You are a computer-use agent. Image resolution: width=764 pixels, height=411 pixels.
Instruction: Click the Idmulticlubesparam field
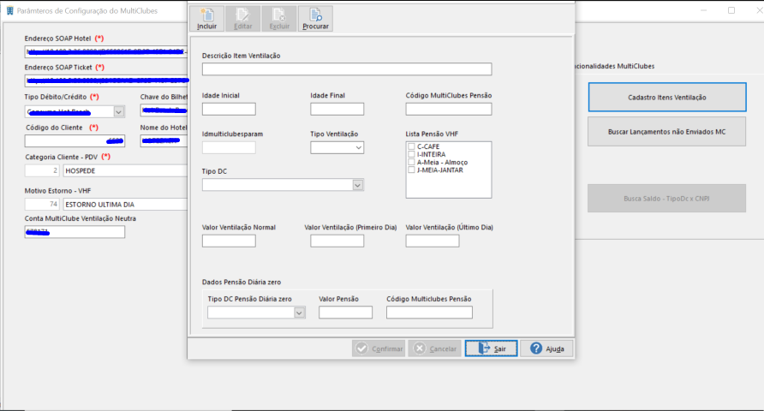coord(229,147)
